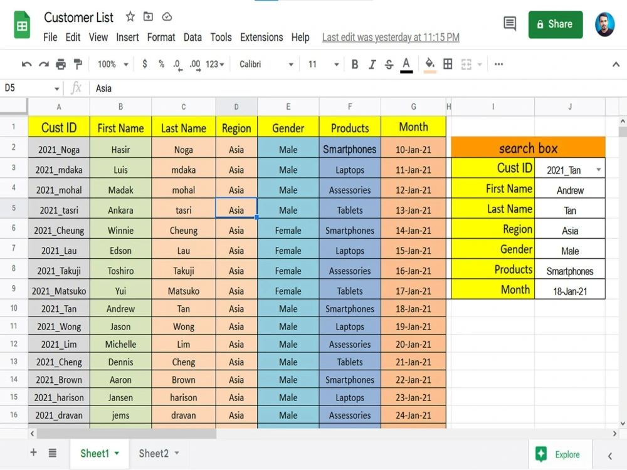This screenshot has width=627, height=470.
Task: Open the File menu
Action: pyautogui.click(x=50, y=37)
